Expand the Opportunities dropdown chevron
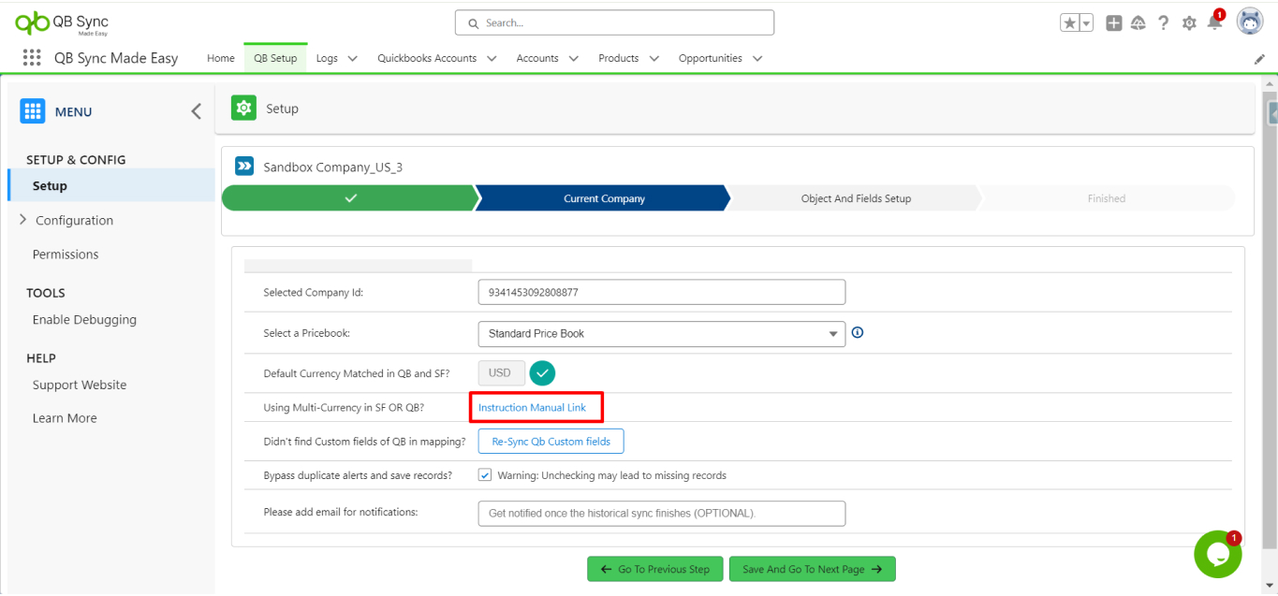The height and width of the screenshot is (596, 1278). click(757, 58)
